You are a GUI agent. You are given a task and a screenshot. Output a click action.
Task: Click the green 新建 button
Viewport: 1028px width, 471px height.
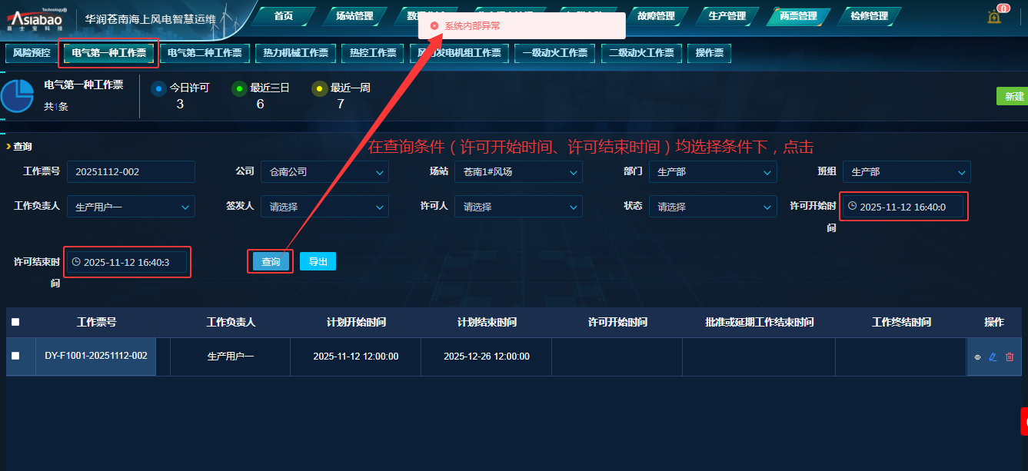point(1013,96)
